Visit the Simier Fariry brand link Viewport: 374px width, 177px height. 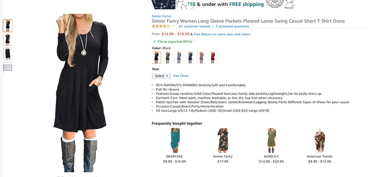coord(161,16)
